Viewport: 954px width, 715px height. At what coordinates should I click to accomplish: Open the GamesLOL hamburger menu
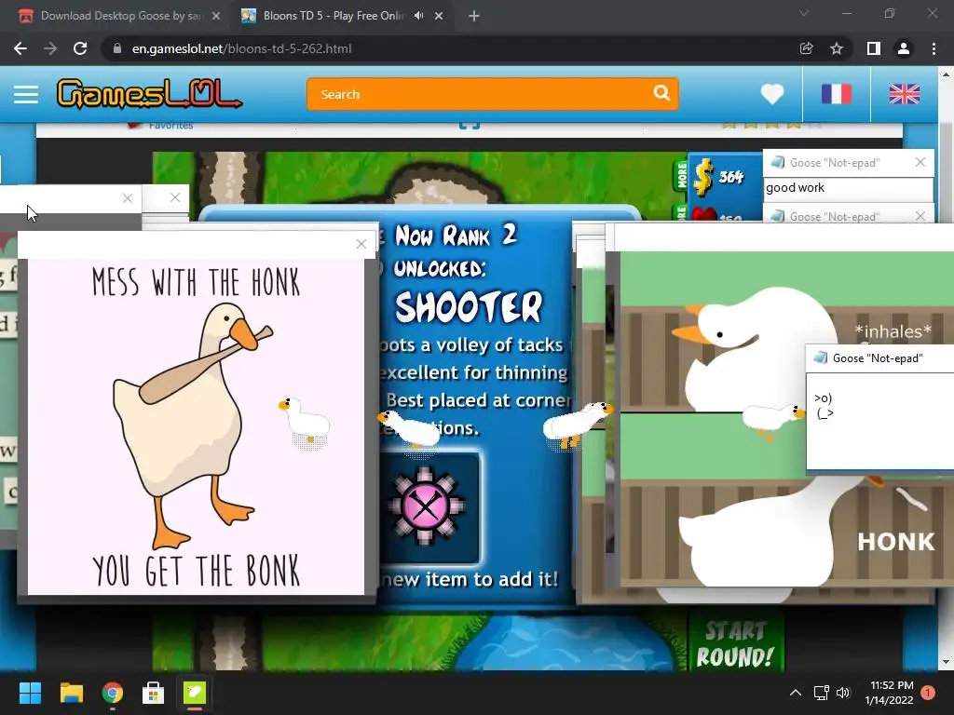click(26, 94)
